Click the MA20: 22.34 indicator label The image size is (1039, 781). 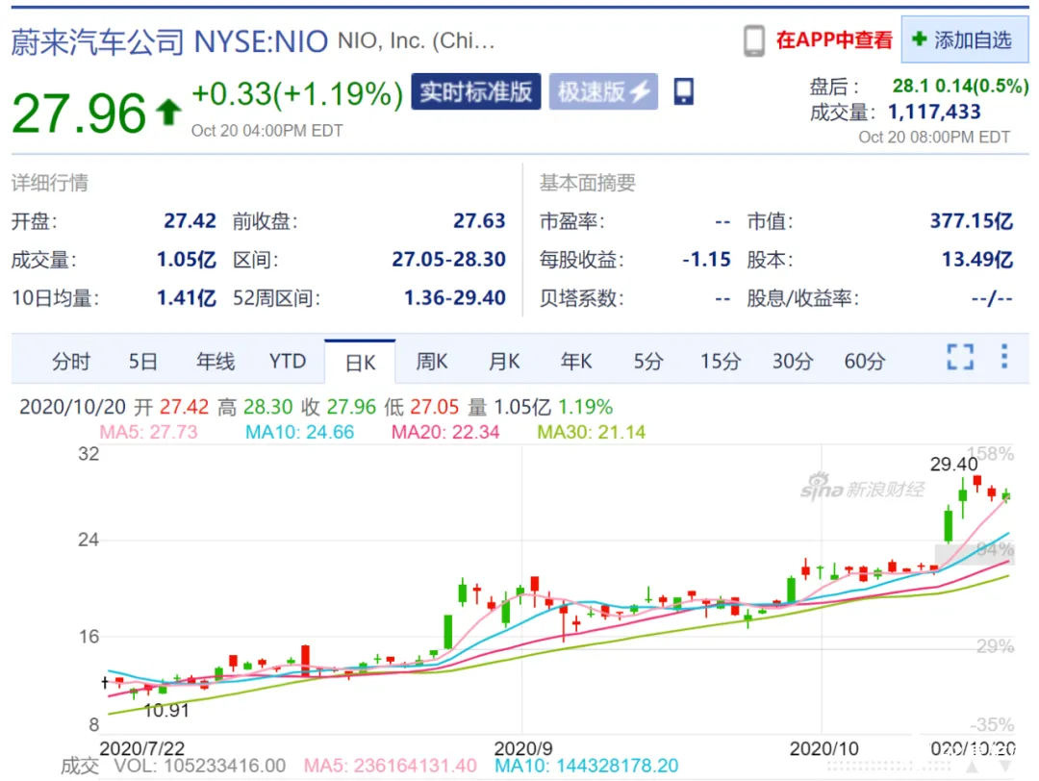click(x=445, y=432)
